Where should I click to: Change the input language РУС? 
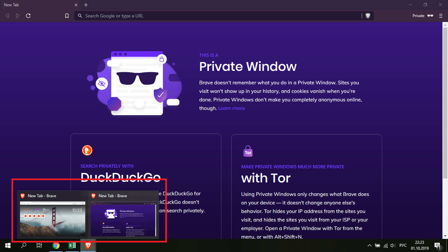click(x=403, y=245)
